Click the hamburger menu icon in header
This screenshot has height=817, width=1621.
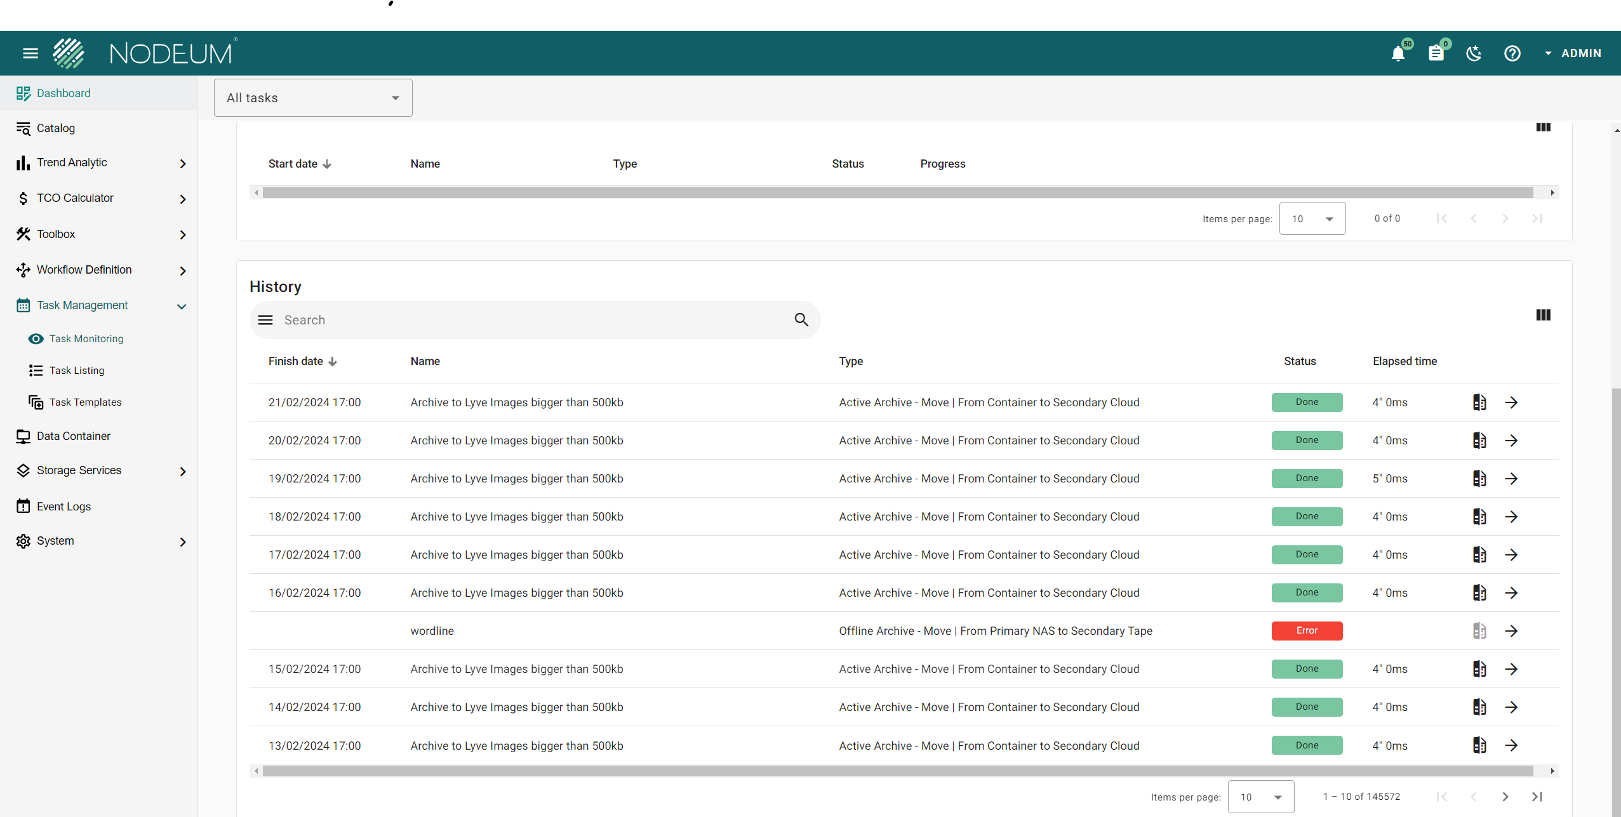point(30,53)
